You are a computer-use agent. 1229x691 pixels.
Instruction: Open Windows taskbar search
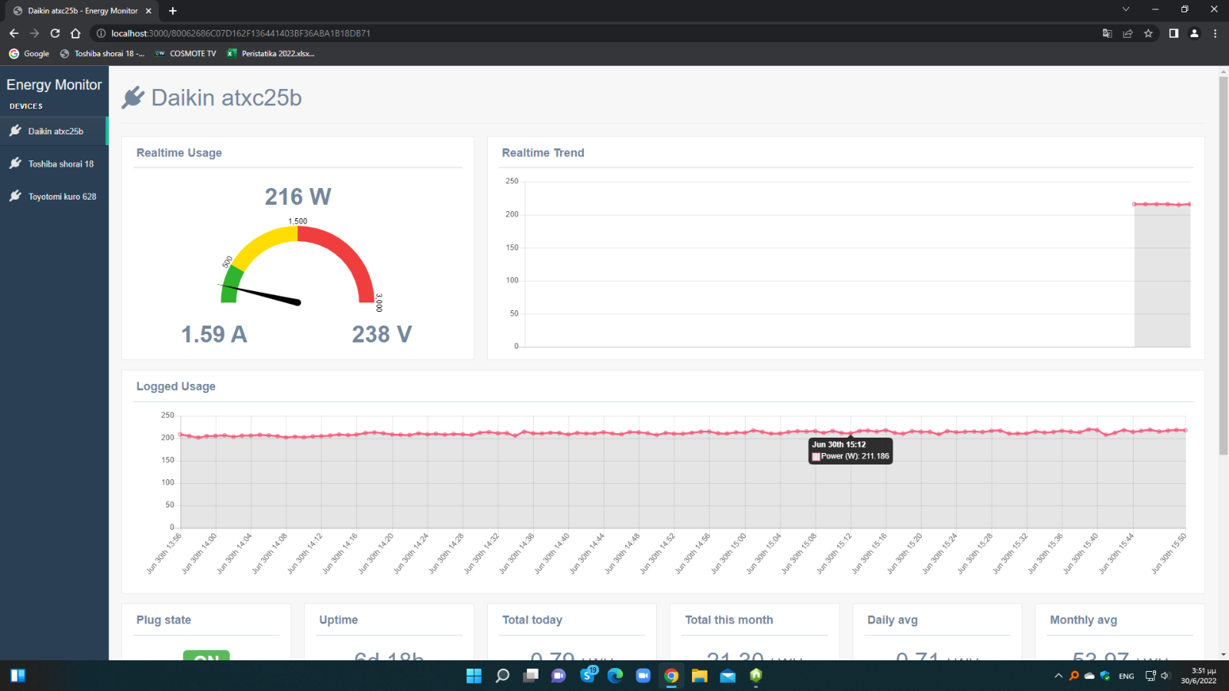tap(502, 676)
